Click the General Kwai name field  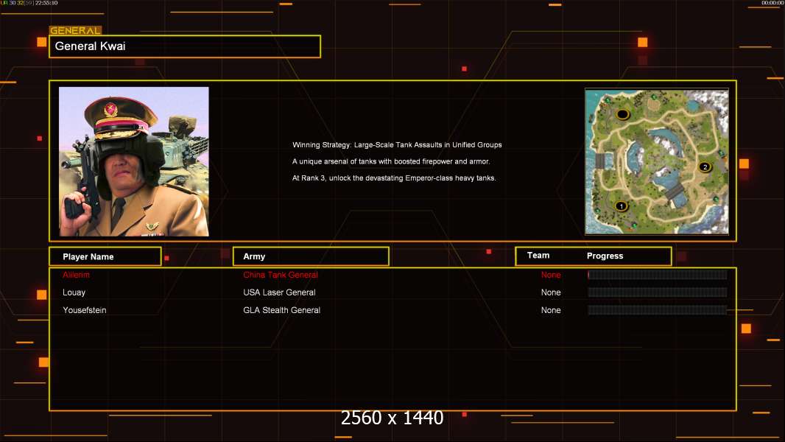[185, 46]
